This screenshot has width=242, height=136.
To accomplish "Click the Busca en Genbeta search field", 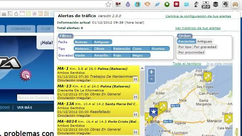I will 35,98.
